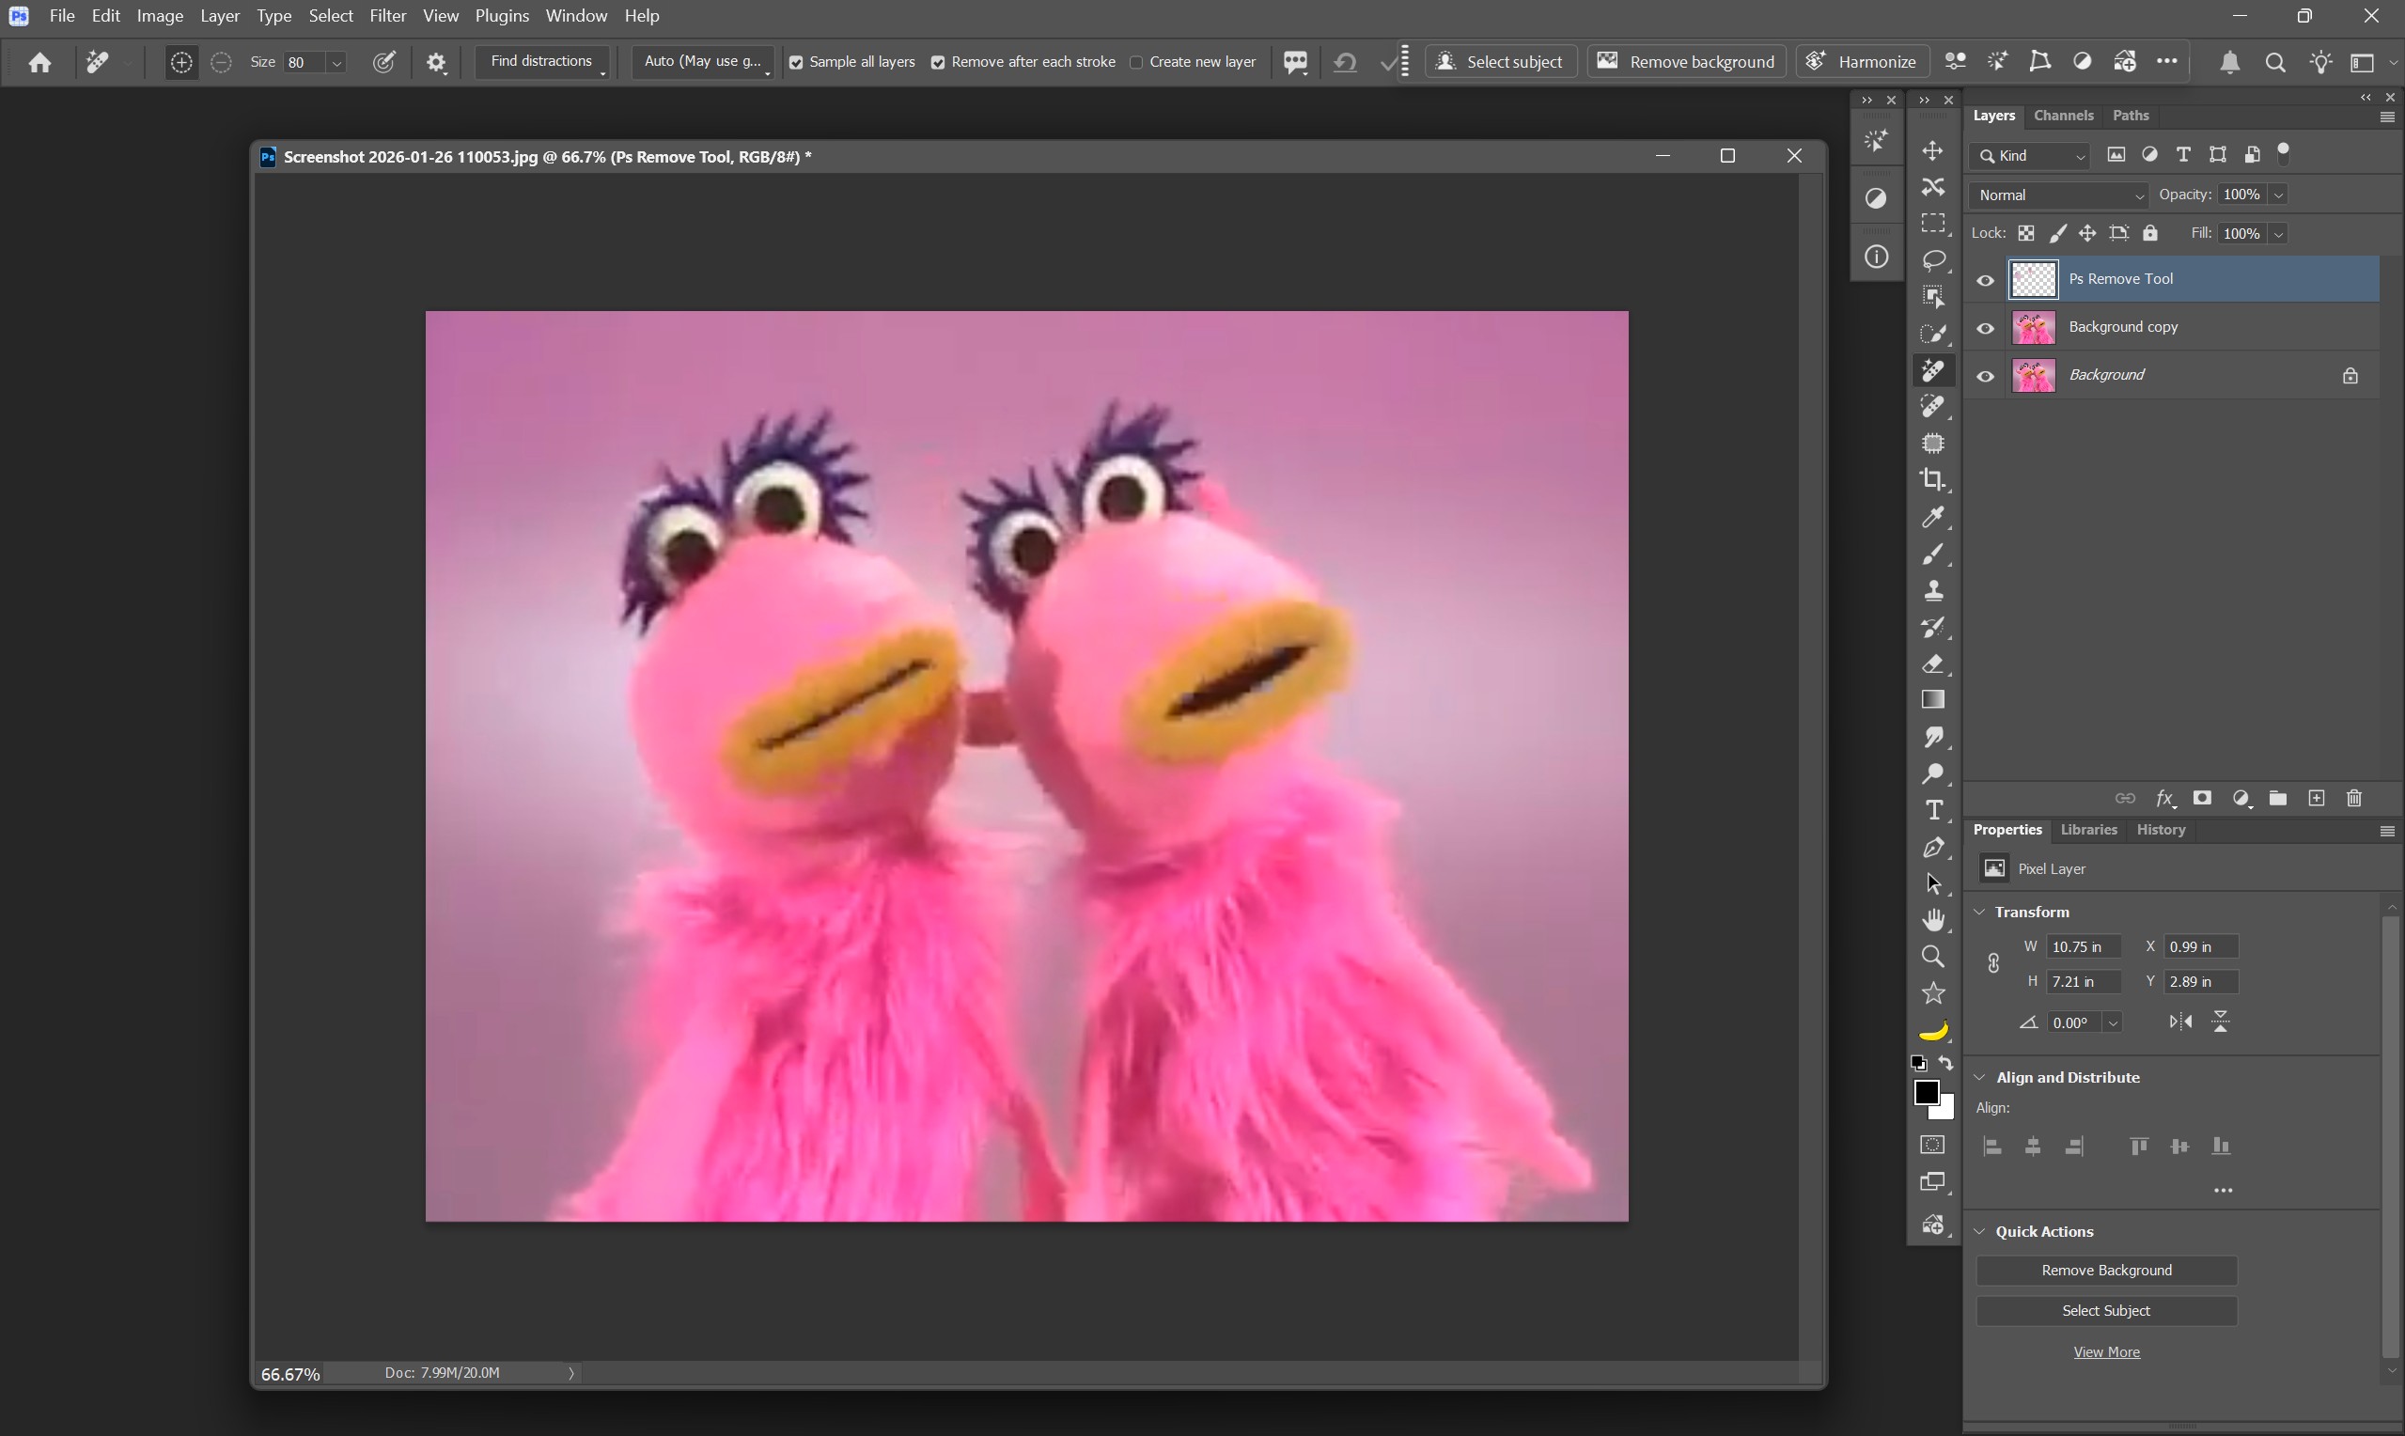This screenshot has height=1436, width=2405.
Task: Click the brush Size input field
Action: point(303,62)
